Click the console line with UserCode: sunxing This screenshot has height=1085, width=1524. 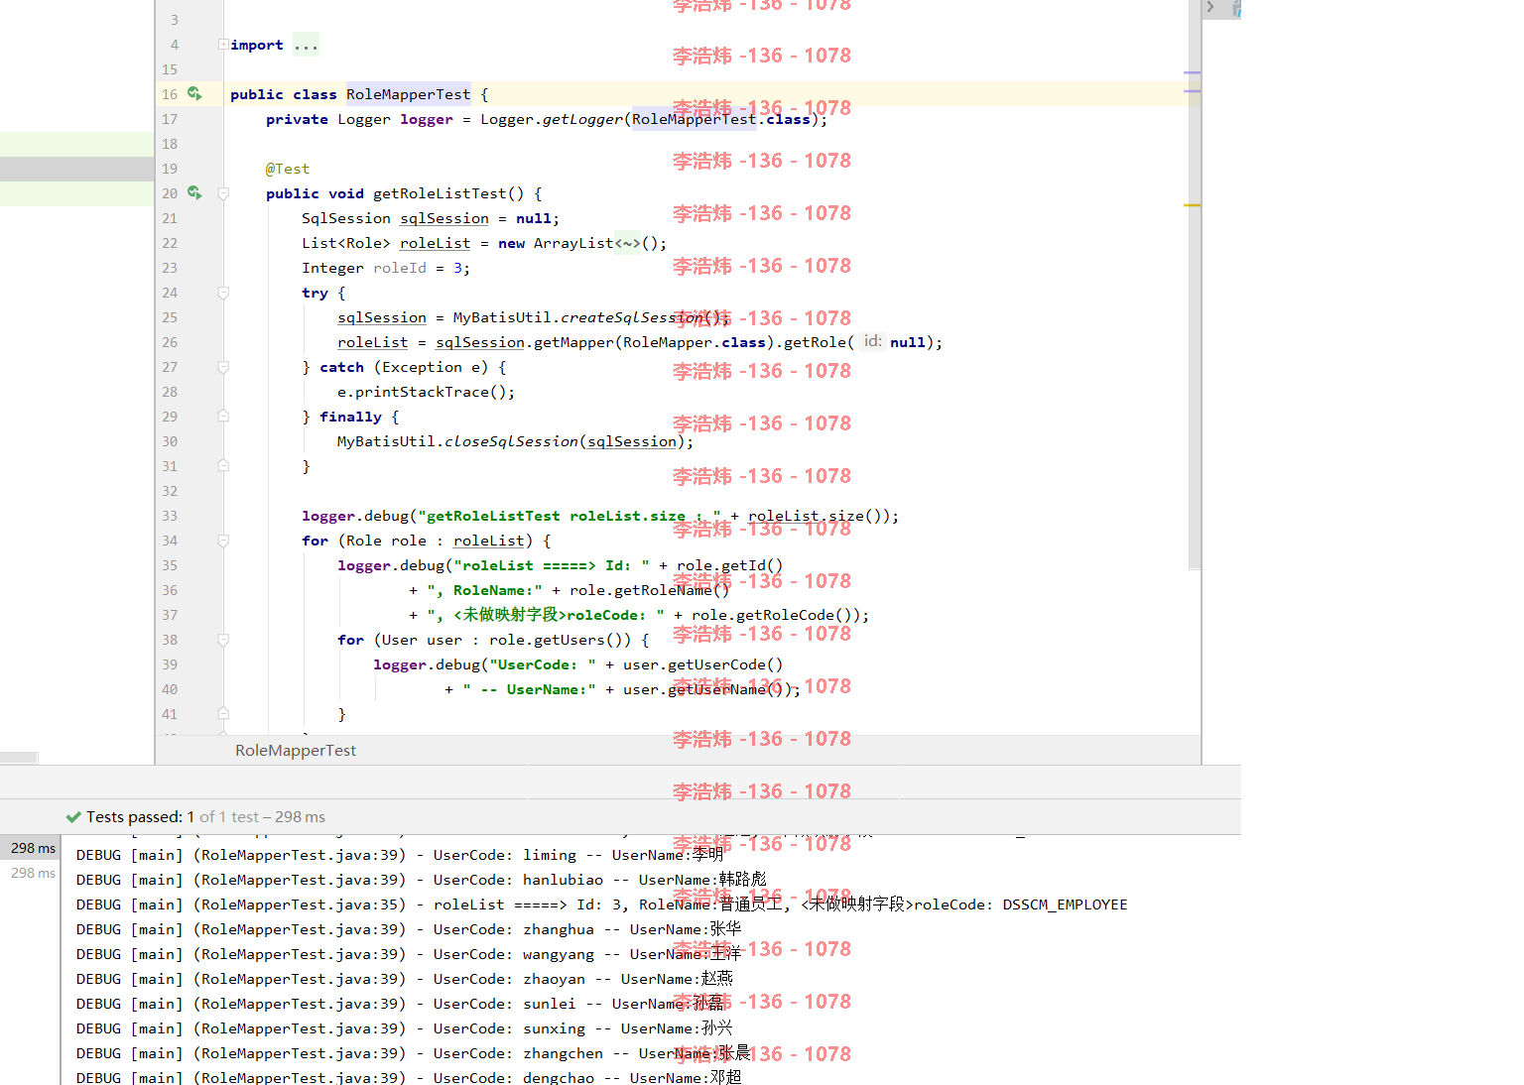405,1028
